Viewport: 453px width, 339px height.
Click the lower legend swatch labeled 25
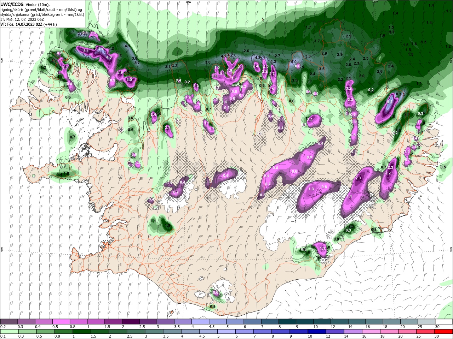(425, 332)
